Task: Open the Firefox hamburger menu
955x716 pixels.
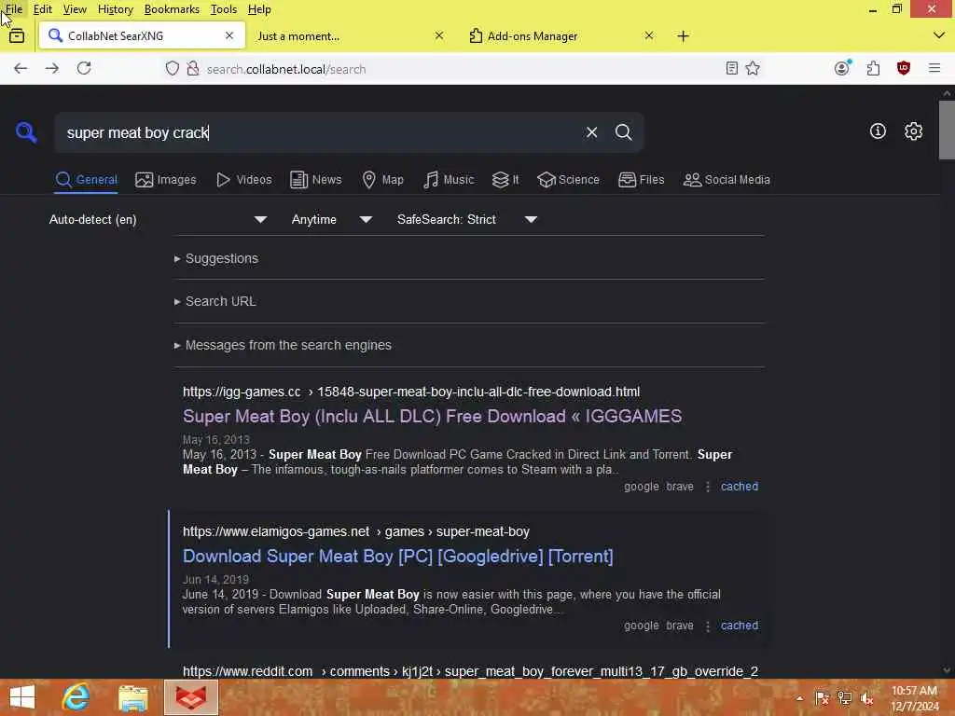Action: tap(934, 68)
